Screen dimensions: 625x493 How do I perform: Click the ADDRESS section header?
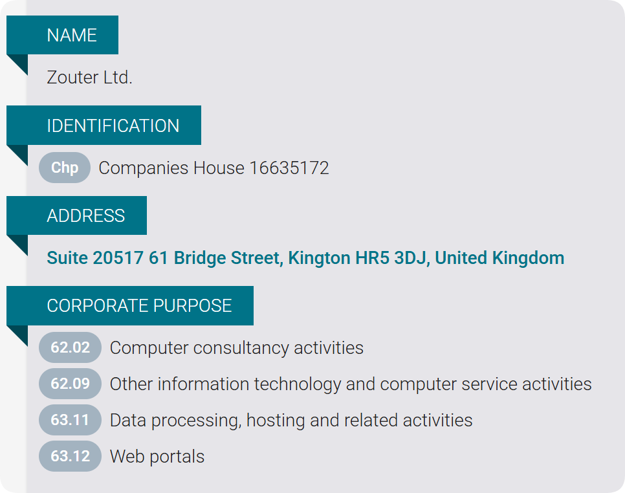[x=85, y=215]
